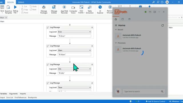Open User Events dropdown
The width and height of the screenshot is (183, 103).
tap(81, 9)
